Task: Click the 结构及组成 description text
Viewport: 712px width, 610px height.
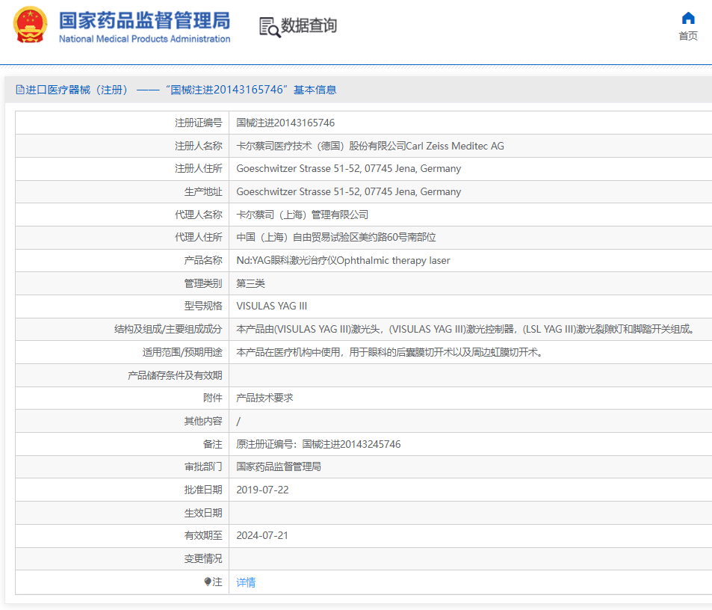Action: [465, 329]
